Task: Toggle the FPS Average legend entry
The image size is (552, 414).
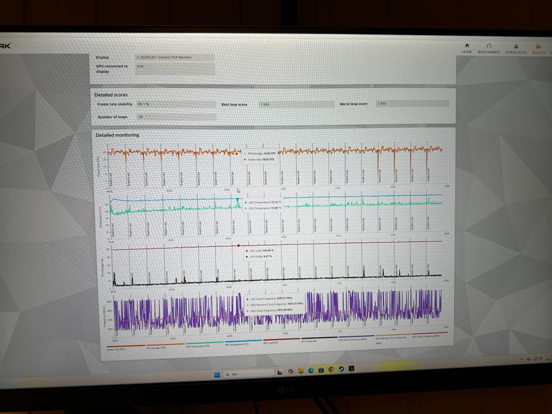Action: point(165,346)
